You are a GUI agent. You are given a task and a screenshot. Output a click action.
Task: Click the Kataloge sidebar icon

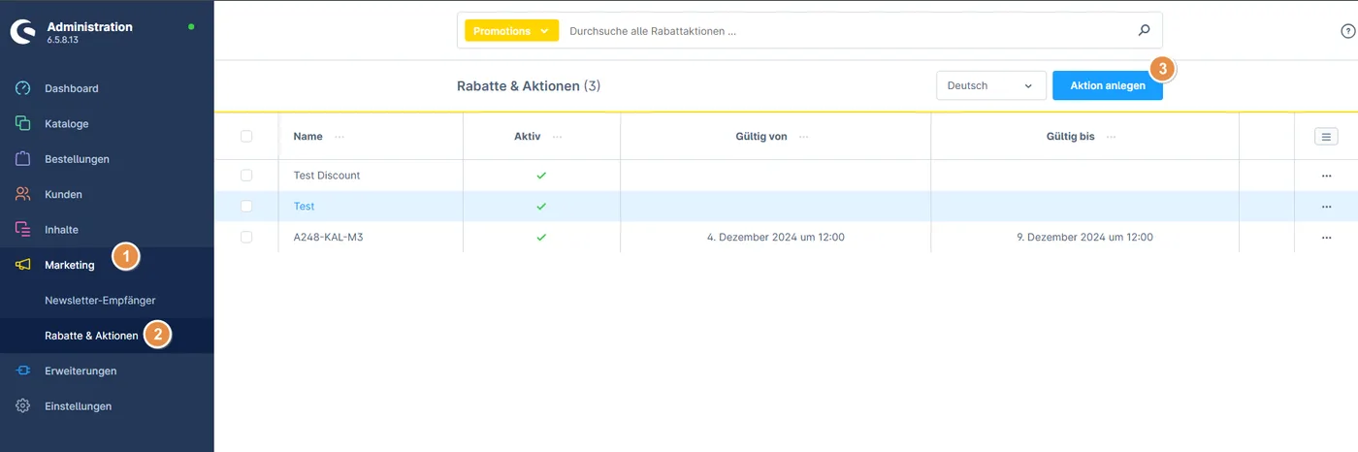point(23,123)
